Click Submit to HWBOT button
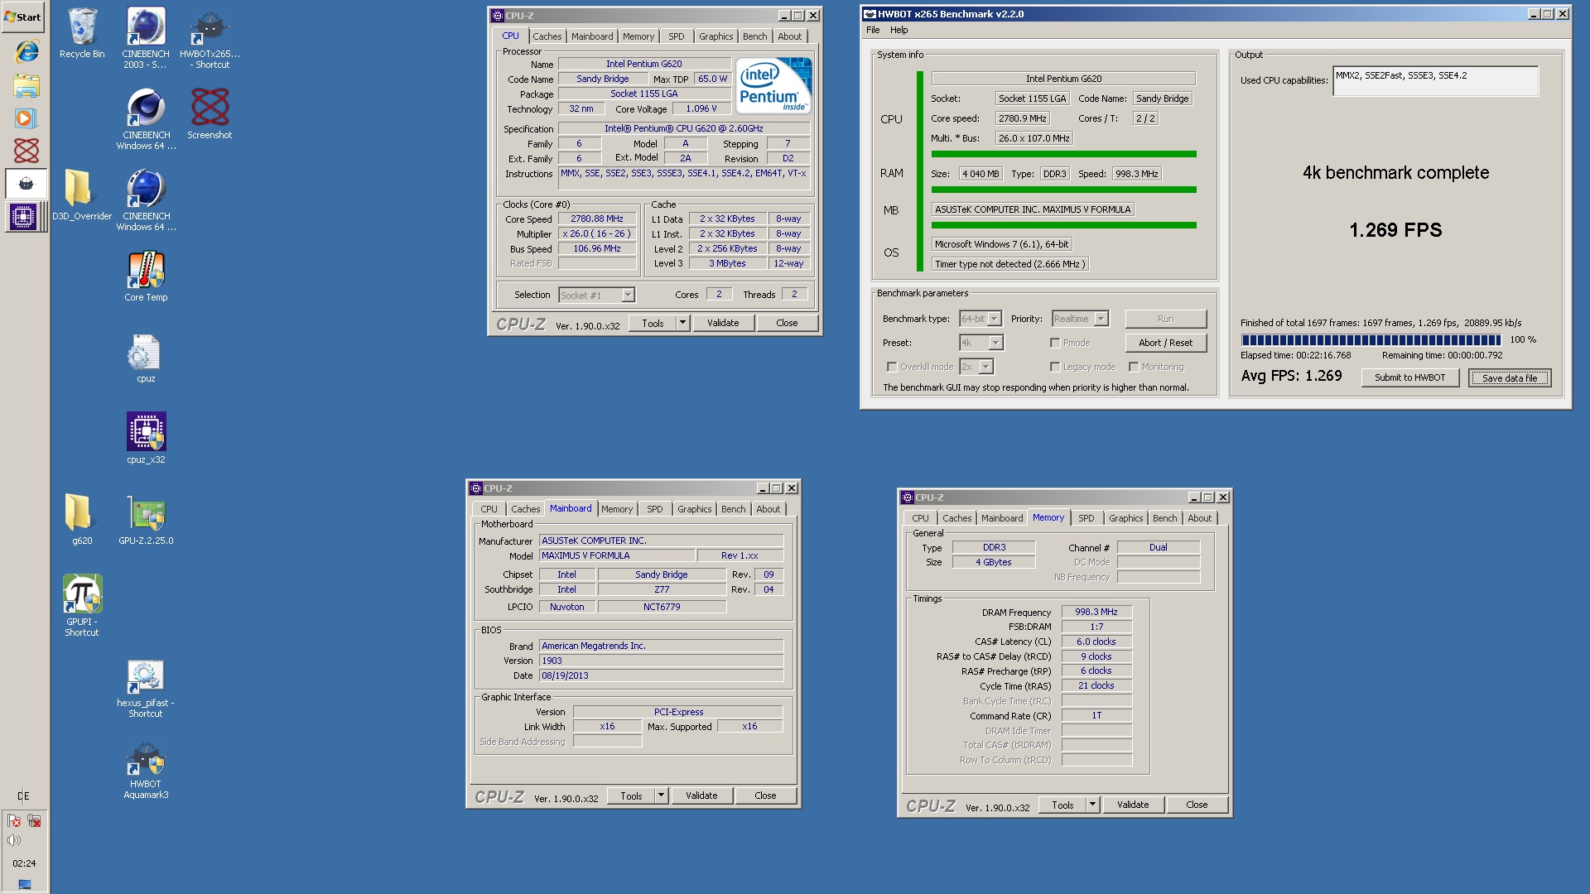Screen dimensions: 1590x894 point(1409,377)
